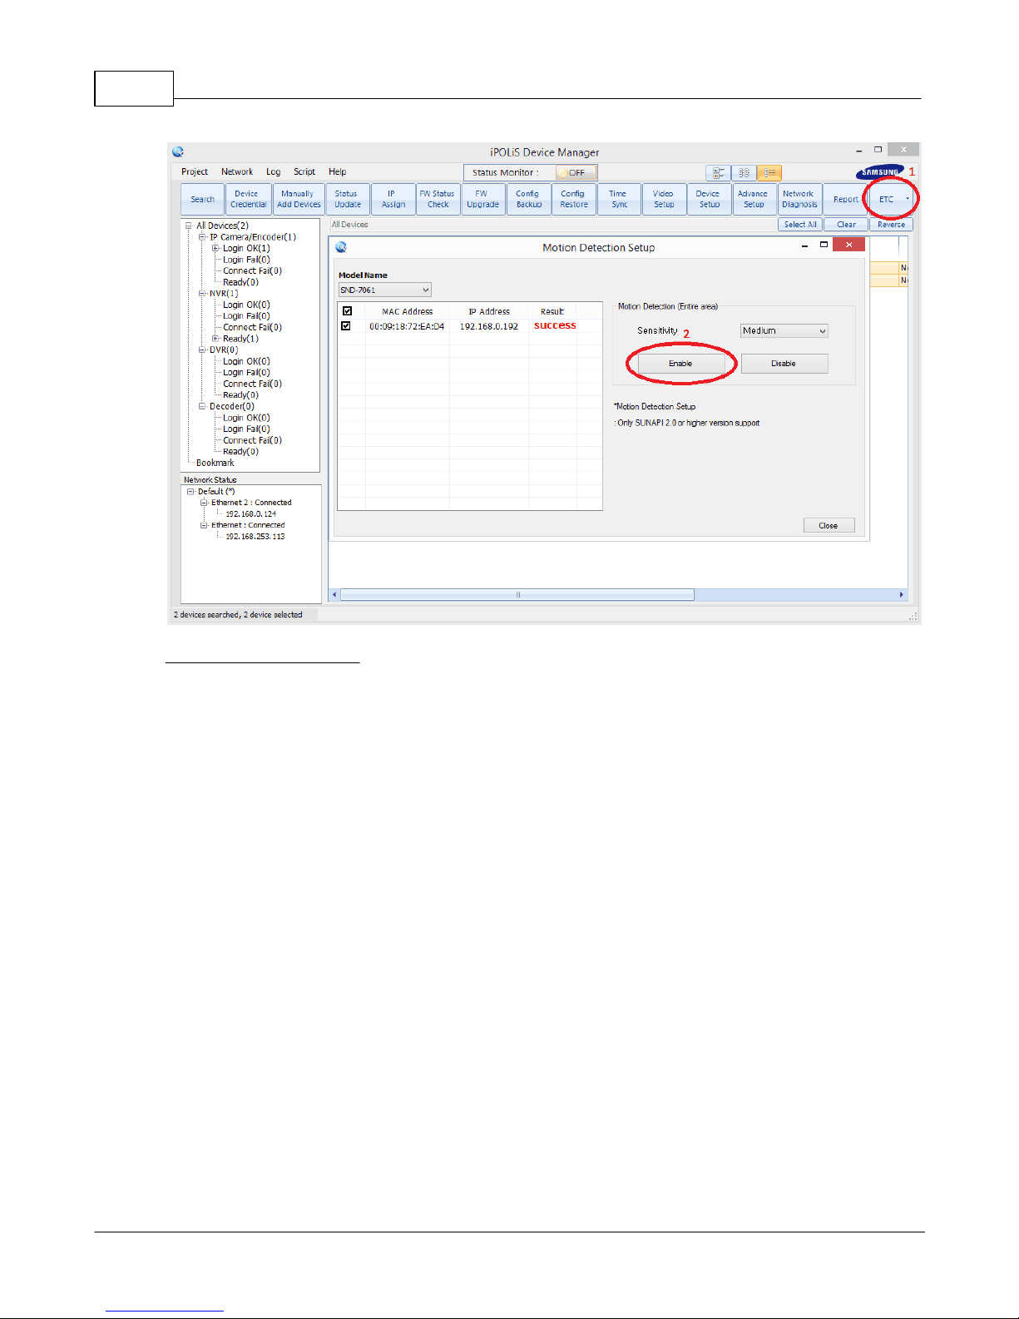Open the Network menu
Viewport: 1019px width, 1319px height.
(x=237, y=172)
